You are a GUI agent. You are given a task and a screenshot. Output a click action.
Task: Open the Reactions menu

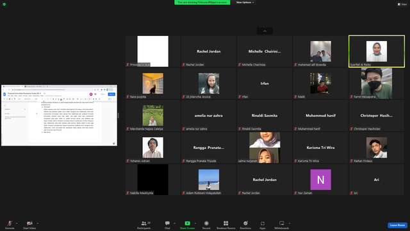point(245,225)
